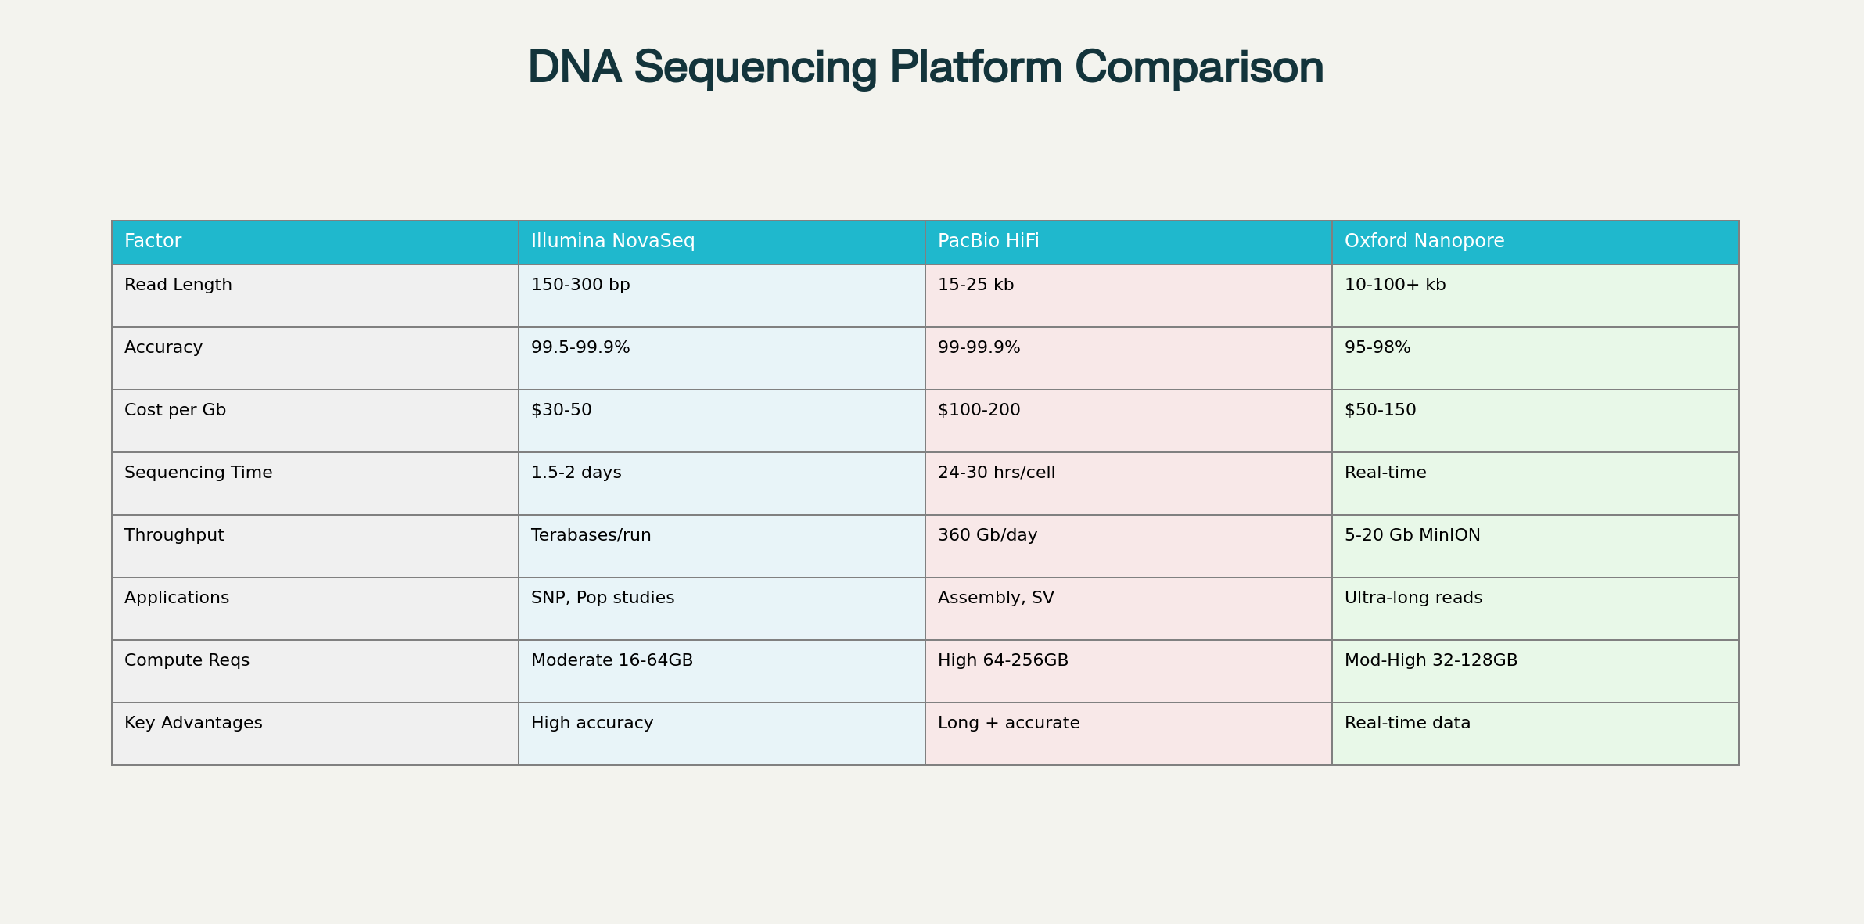Select the "Factor" column header
Image resolution: width=1864 pixels, height=924 pixels.
tap(153, 242)
